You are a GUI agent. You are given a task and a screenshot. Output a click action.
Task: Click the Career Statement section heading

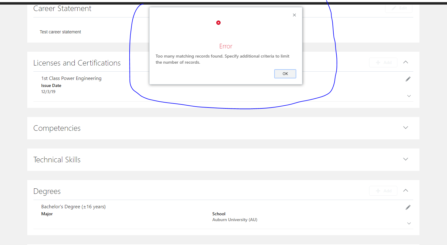(62, 9)
